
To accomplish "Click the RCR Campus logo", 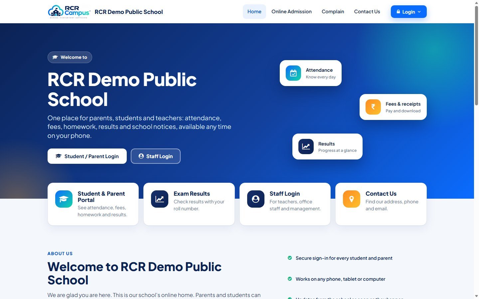I will (x=69, y=12).
